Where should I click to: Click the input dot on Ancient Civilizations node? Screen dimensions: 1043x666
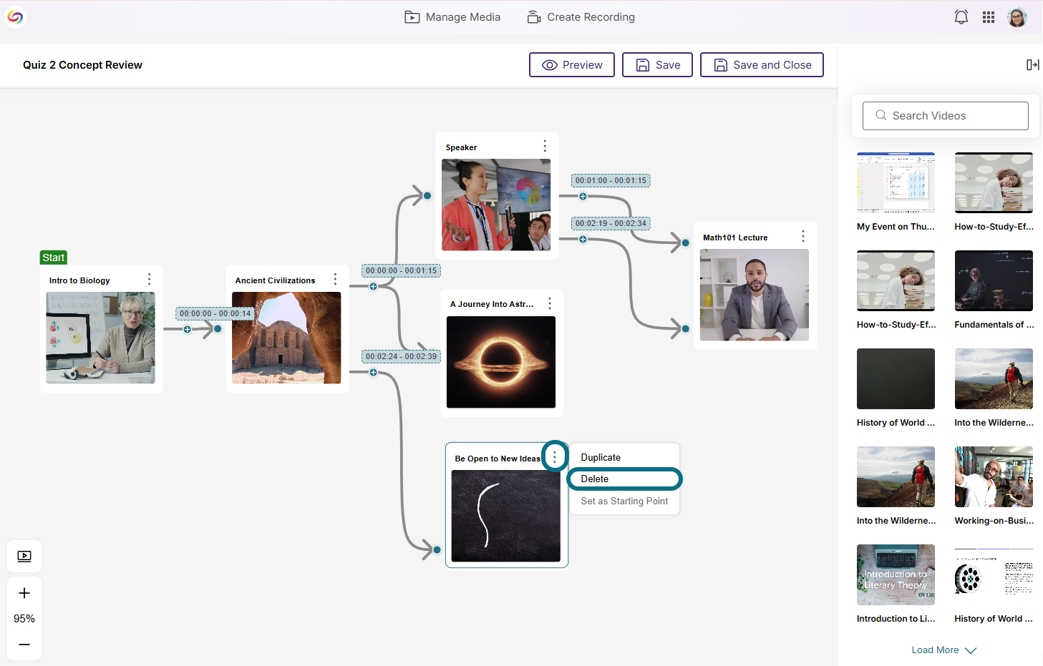[x=218, y=329]
